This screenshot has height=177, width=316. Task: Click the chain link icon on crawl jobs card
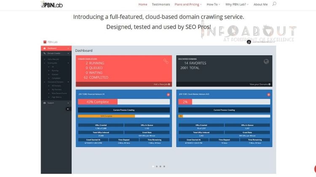pyautogui.click(x=166, y=61)
